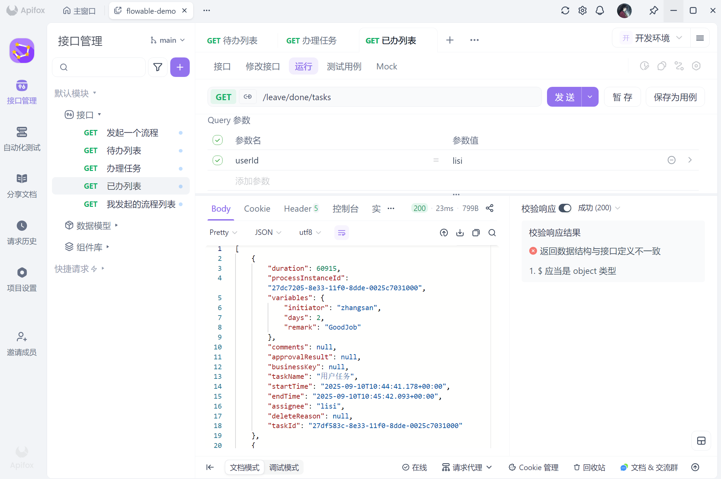
Task: Click the purple plus add button
Action: click(x=180, y=67)
